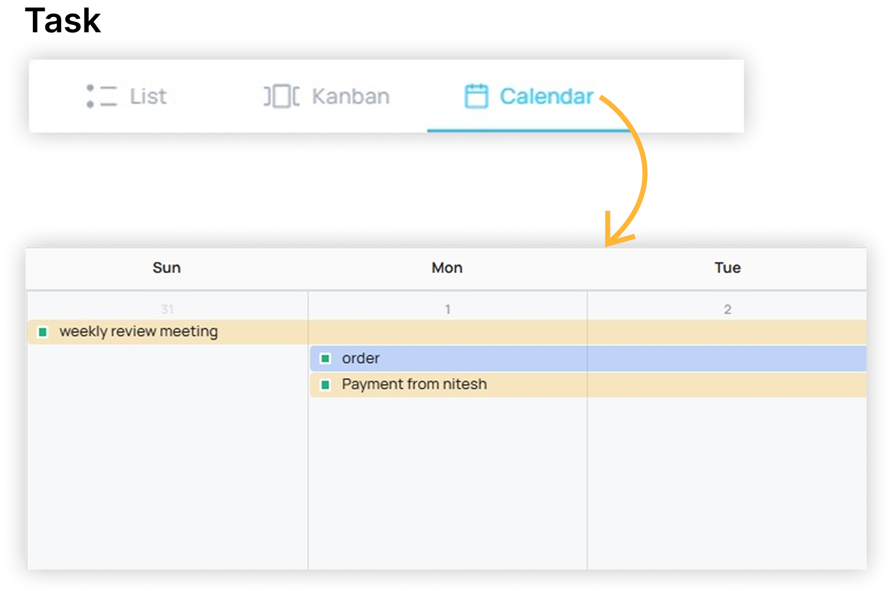Viewport: 892px width, 595px height.
Task: Open the order event title
Action: click(361, 358)
